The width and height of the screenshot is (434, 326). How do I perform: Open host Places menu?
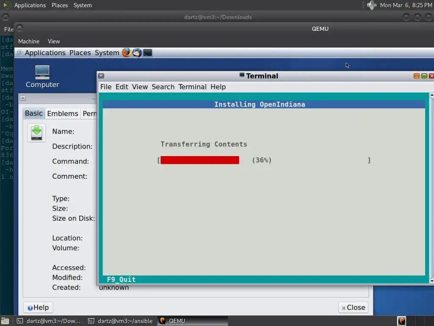click(x=60, y=5)
